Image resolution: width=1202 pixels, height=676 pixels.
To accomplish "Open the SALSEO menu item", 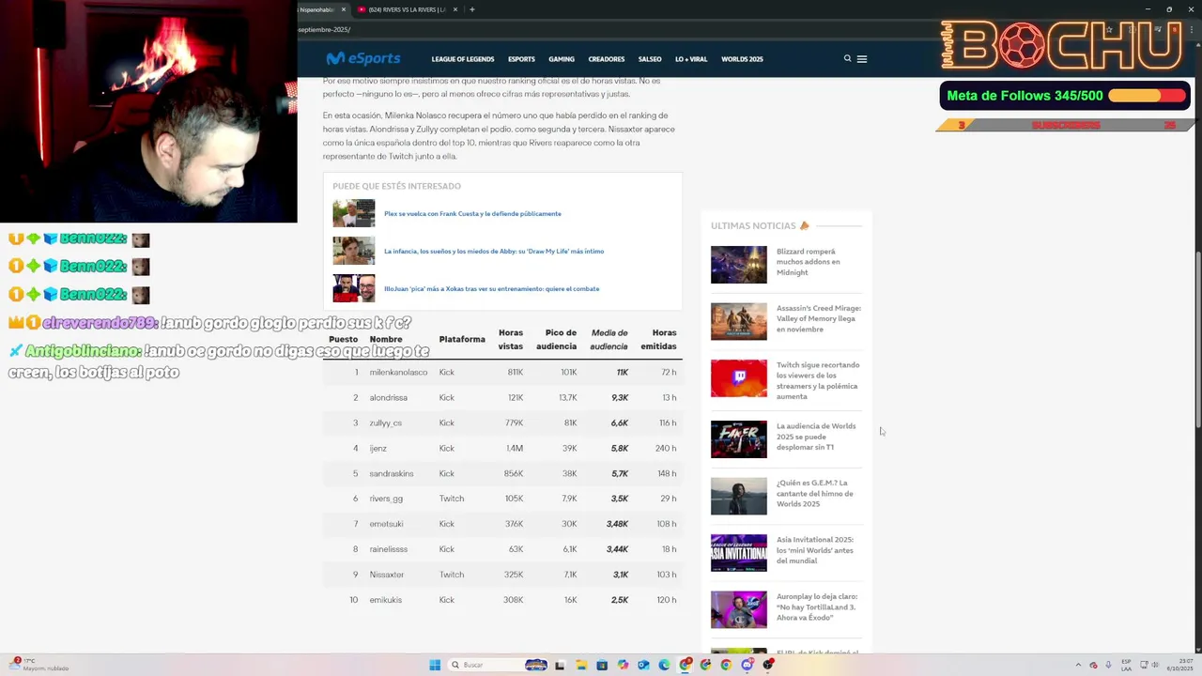I will pyautogui.click(x=650, y=59).
